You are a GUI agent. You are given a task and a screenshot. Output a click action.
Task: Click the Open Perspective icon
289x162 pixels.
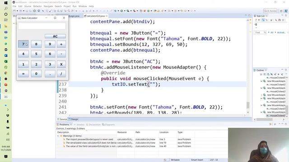click(x=281, y=11)
